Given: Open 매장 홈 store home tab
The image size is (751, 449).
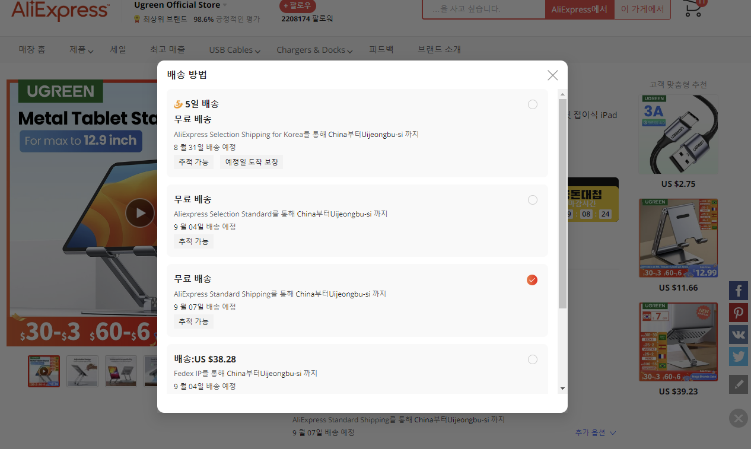Looking at the screenshot, I should [x=32, y=50].
